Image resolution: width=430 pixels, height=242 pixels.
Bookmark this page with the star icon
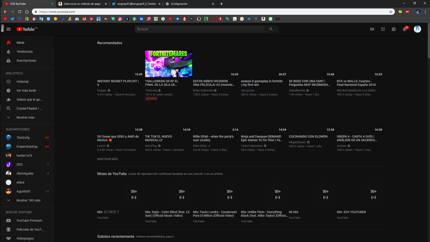click(x=391, y=11)
